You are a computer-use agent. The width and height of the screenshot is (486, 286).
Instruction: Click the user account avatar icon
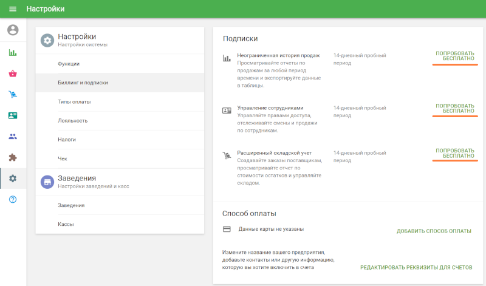point(13,30)
